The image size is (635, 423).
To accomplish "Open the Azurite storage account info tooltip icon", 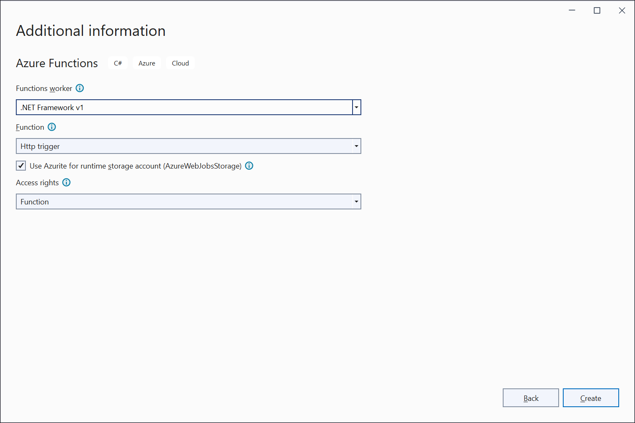I will pos(249,166).
